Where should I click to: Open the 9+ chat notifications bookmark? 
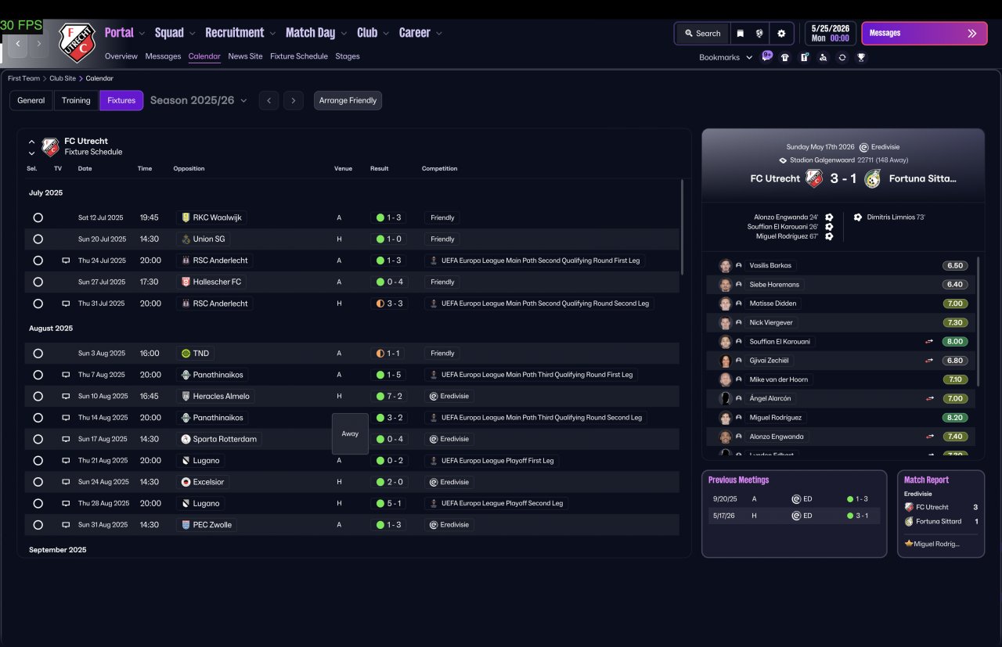click(766, 56)
